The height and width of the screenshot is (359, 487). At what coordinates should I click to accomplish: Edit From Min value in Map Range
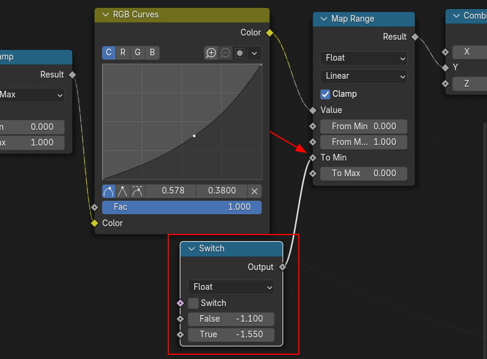pyautogui.click(x=364, y=126)
